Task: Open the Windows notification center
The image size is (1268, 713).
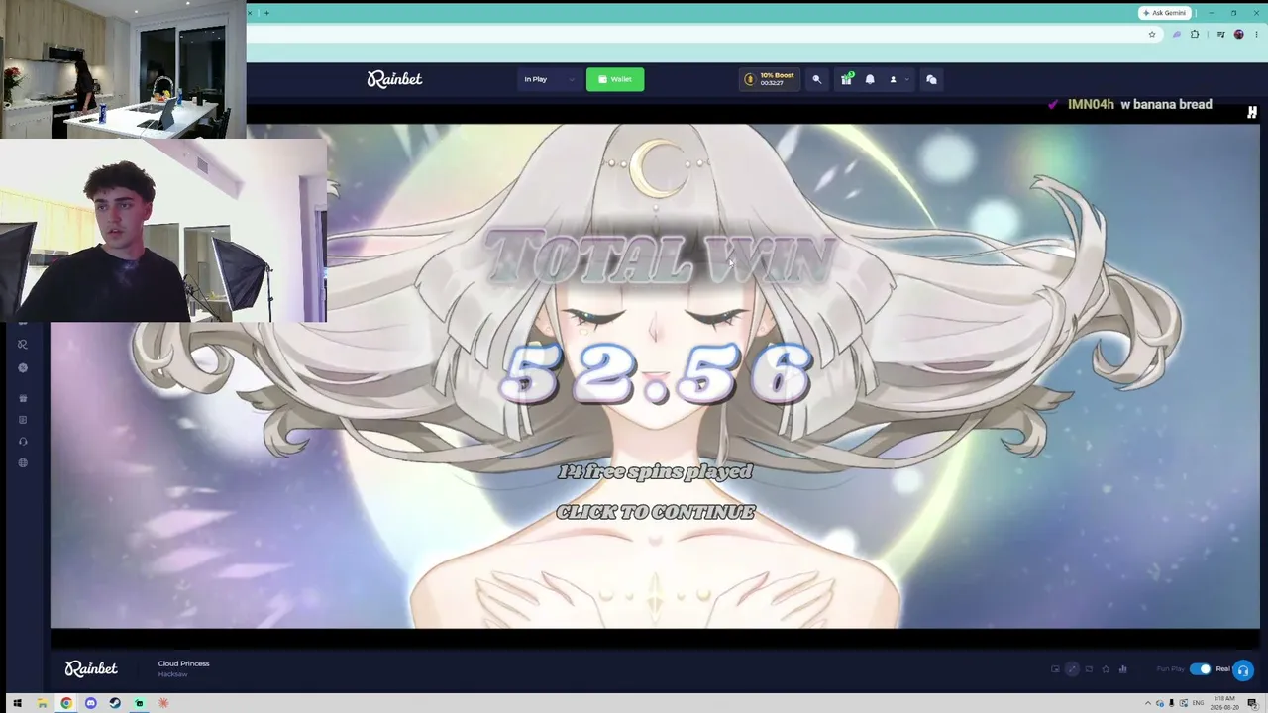Action: pos(1253,703)
